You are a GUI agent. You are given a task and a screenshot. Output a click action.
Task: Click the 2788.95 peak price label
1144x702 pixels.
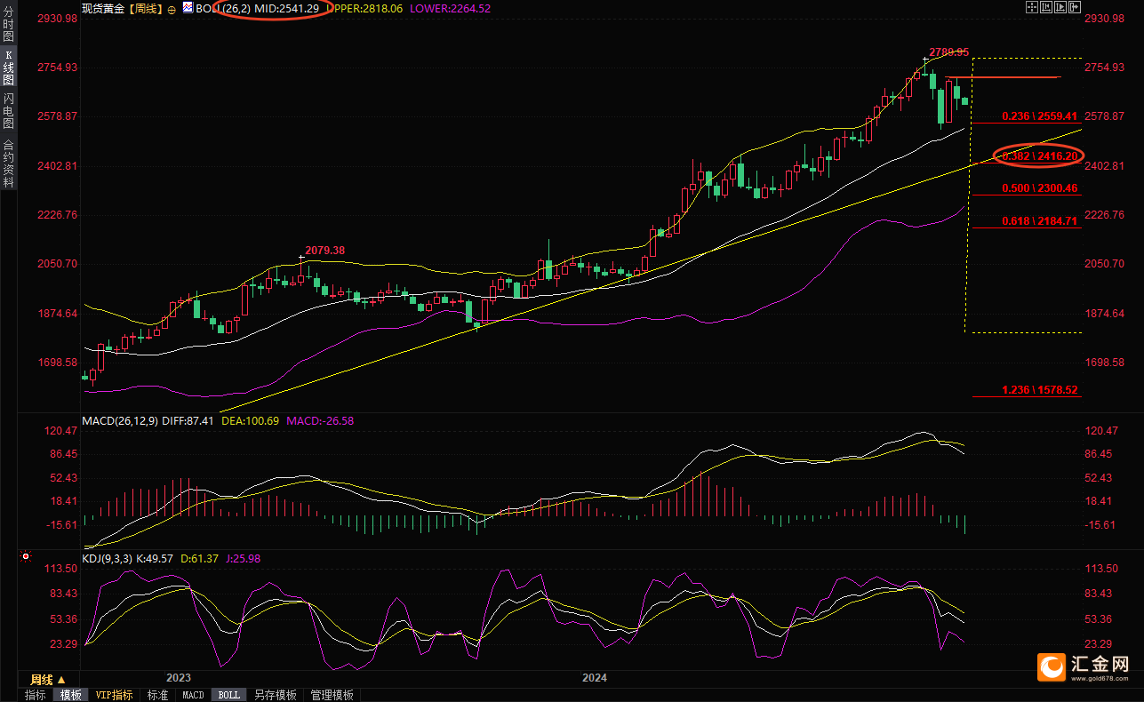coord(948,52)
